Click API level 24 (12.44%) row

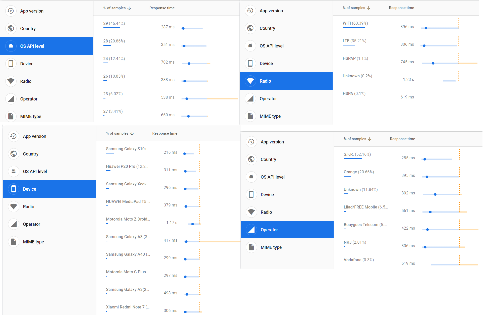pos(166,60)
